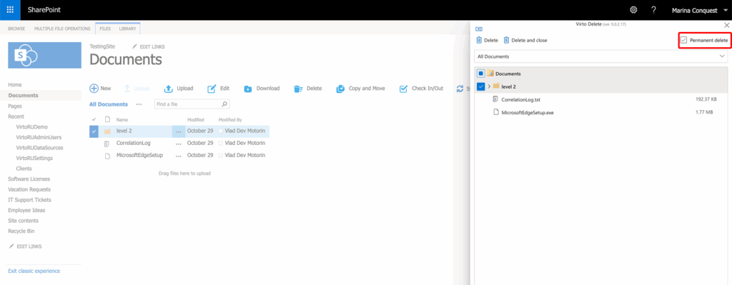Click the Edit pencil toolbar button
This screenshot has height=285, width=732.
point(219,89)
